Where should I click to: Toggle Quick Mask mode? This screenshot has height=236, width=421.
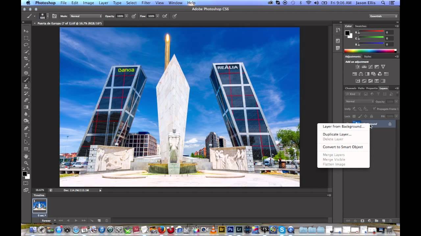pyautogui.click(x=26, y=183)
